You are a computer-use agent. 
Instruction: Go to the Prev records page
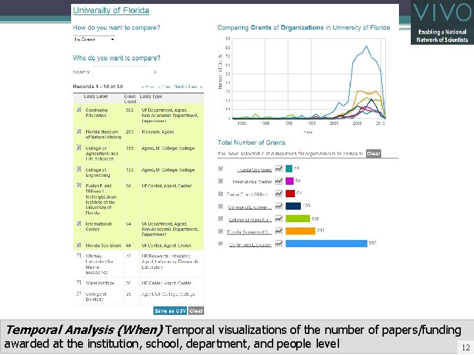[x=165, y=87]
